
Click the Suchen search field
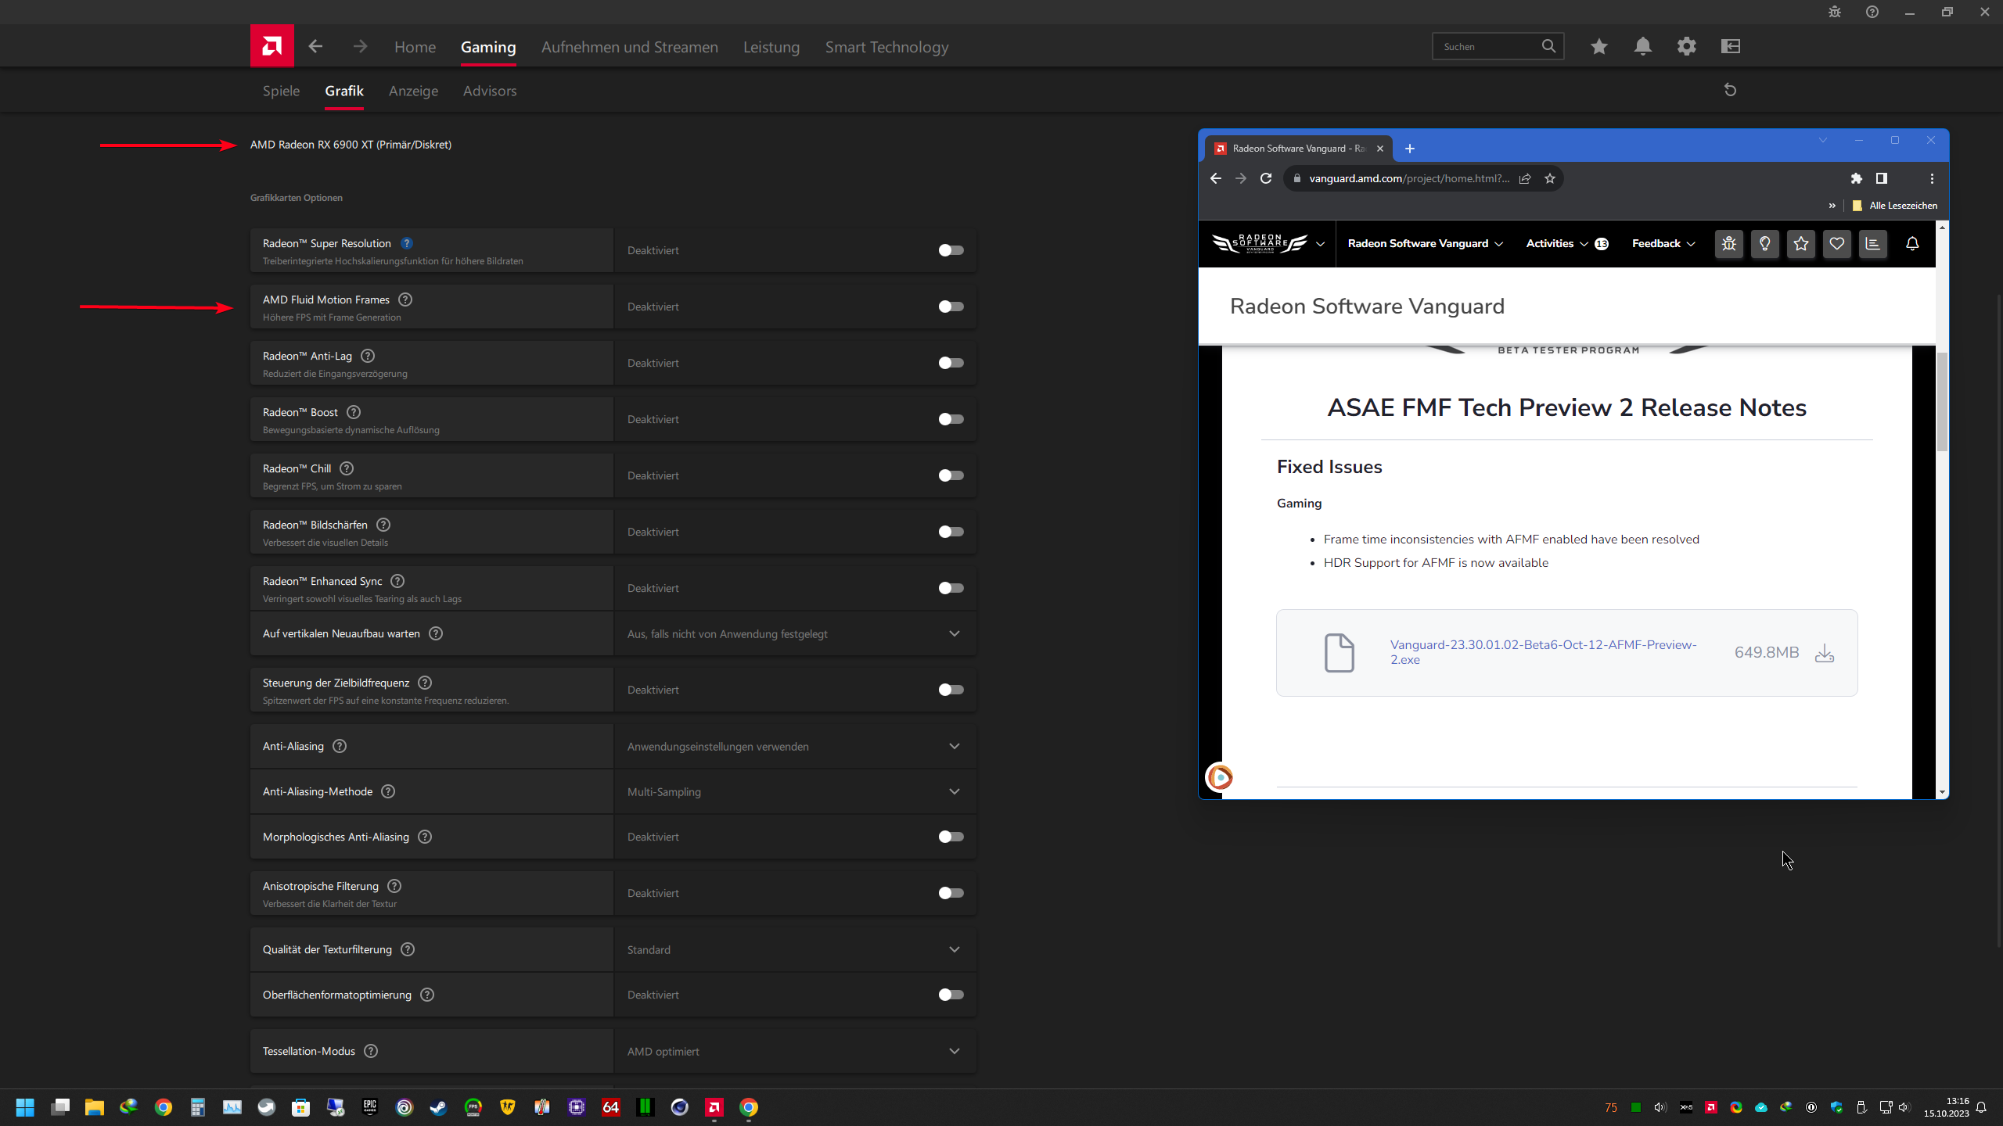click(x=1487, y=47)
